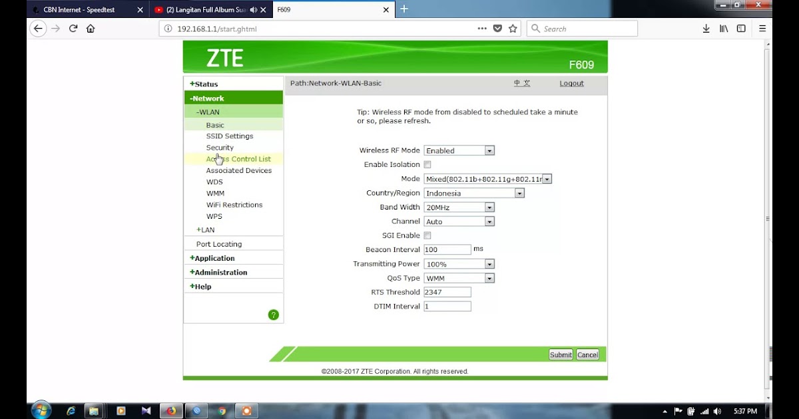Click the Submit button
Screen dimensions: 799x419
point(561,354)
